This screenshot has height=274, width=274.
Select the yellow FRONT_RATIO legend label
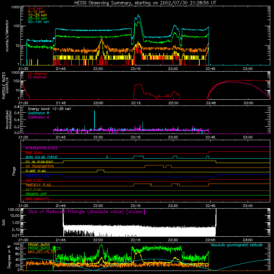pyautogui.click(x=39, y=245)
